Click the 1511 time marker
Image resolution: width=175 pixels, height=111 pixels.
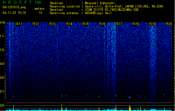tap(19, 24)
